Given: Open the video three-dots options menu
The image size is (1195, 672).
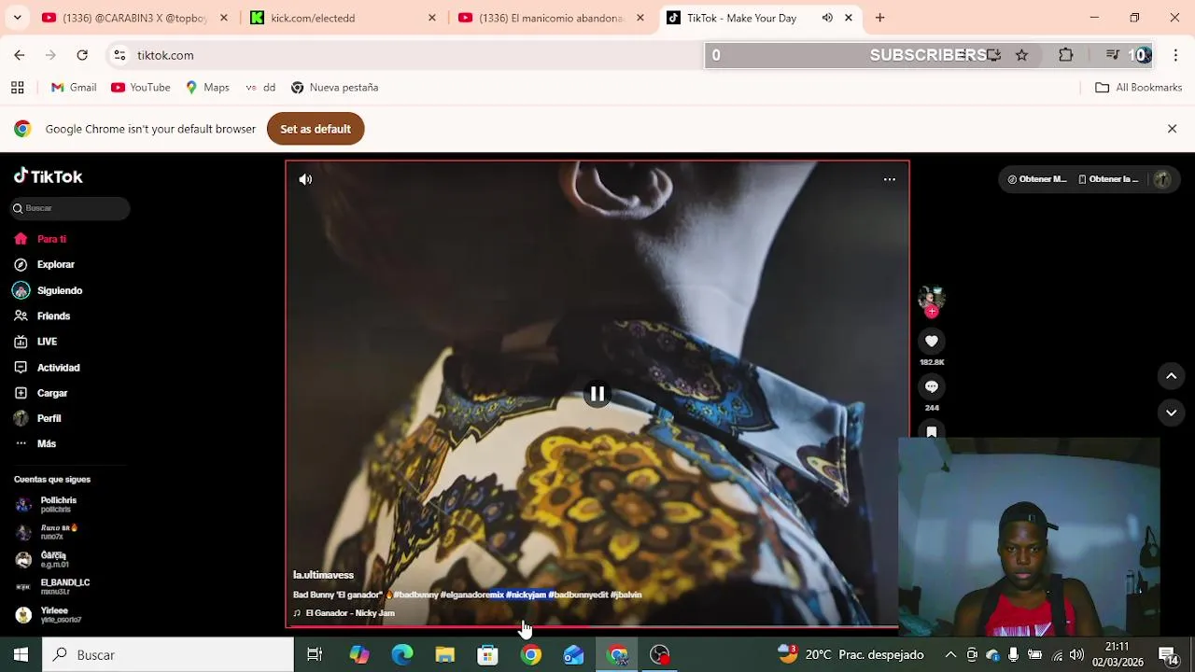Looking at the screenshot, I should (889, 179).
